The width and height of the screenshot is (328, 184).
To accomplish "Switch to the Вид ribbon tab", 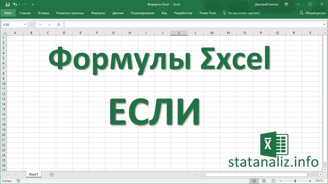I will tap(164, 13).
